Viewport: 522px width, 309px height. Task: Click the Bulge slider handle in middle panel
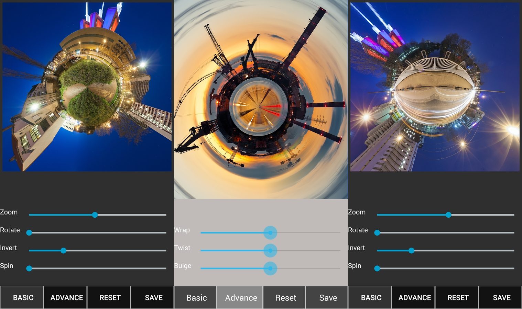click(270, 268)
